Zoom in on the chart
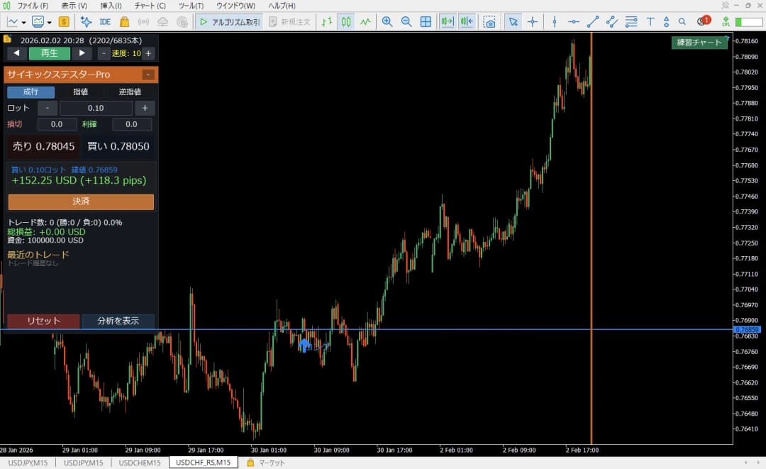The height and width of the screenshot is (469, 766). (x=387, y=21)
